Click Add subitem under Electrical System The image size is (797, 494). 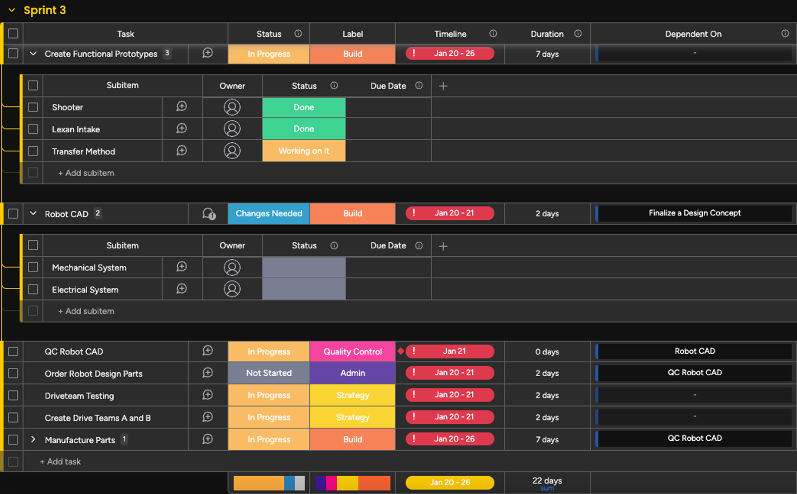[x=86, y=311]
